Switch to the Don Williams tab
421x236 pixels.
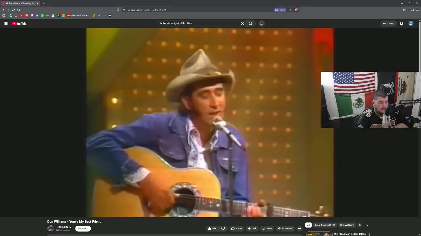tap(20, 3)
